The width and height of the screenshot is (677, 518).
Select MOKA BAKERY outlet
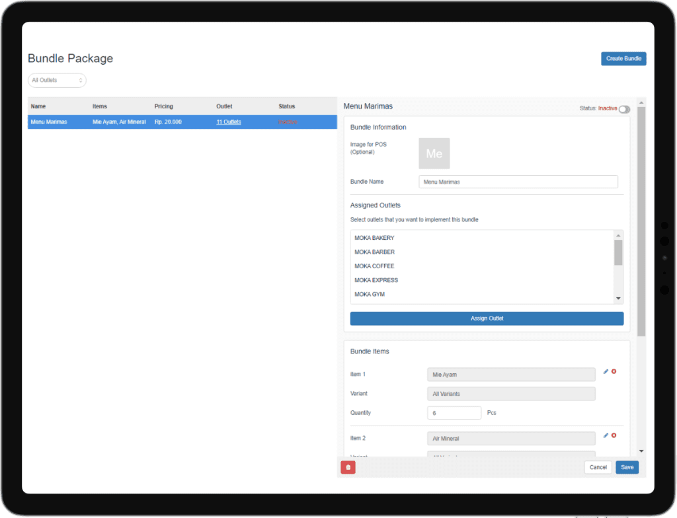tap(374, 238)
